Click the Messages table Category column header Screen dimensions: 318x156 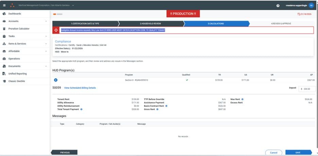pyautogui.click(x=80, y=124)
